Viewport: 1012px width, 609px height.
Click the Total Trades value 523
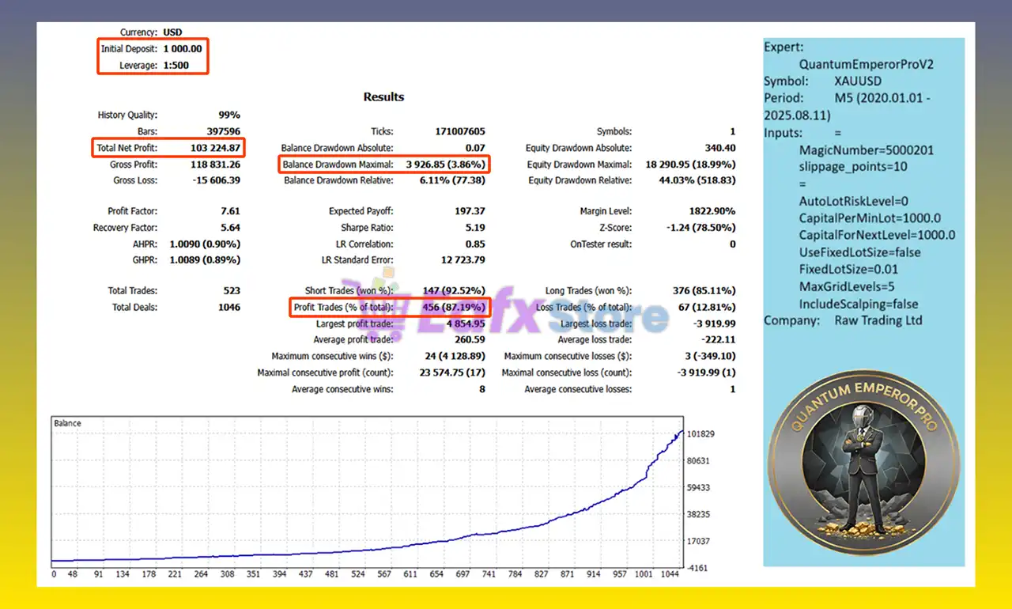231,291
